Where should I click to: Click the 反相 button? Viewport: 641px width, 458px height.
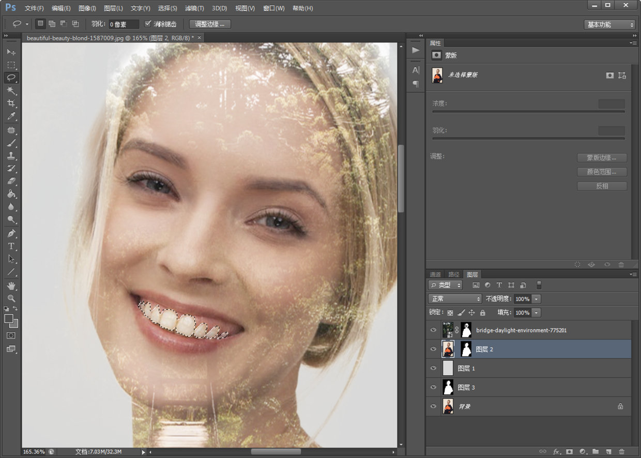602,186
